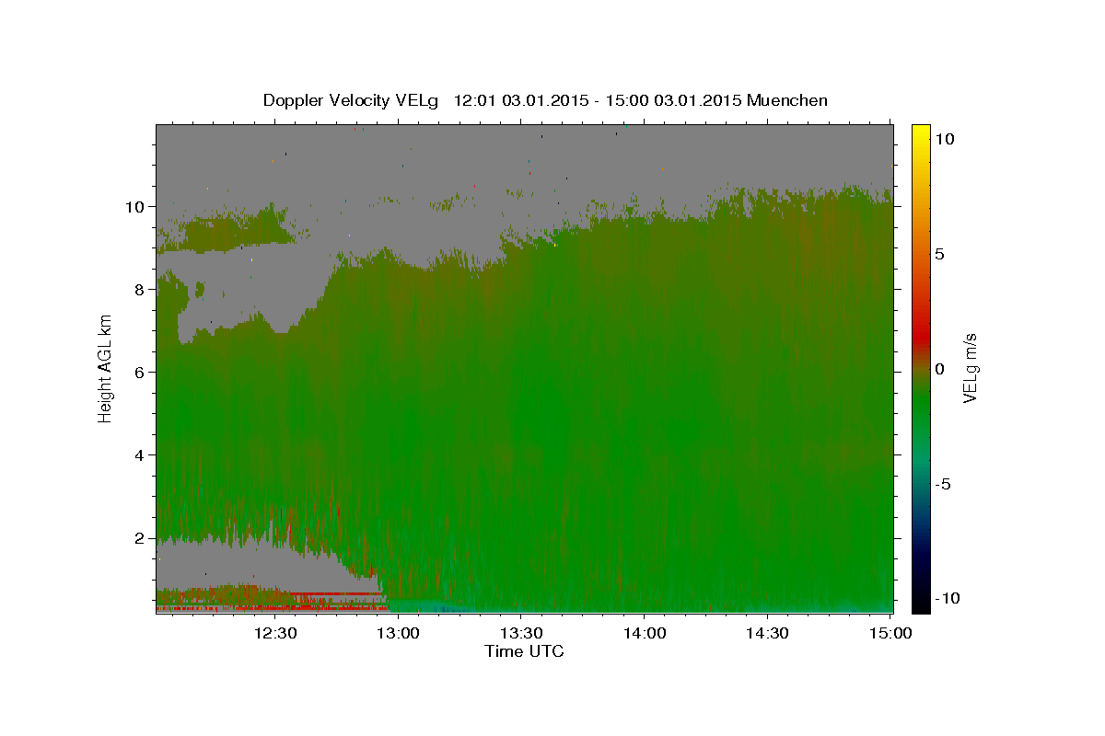The image size is (1105, 736).
Task: Click the 13:30 time tick label
Action: point(521,633)
